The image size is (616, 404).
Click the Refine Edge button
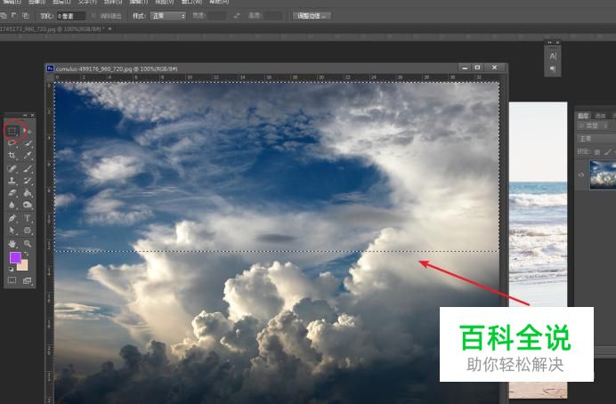click(x=312, y=16)
